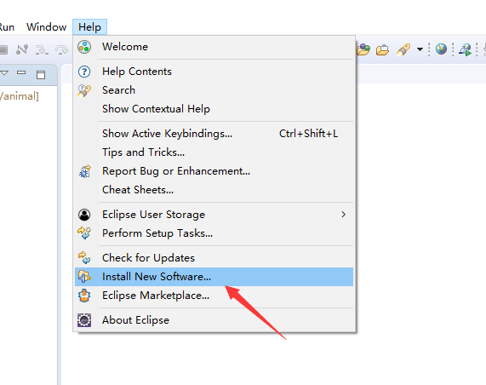
Task: Open Help Contents
Action: 214,72
